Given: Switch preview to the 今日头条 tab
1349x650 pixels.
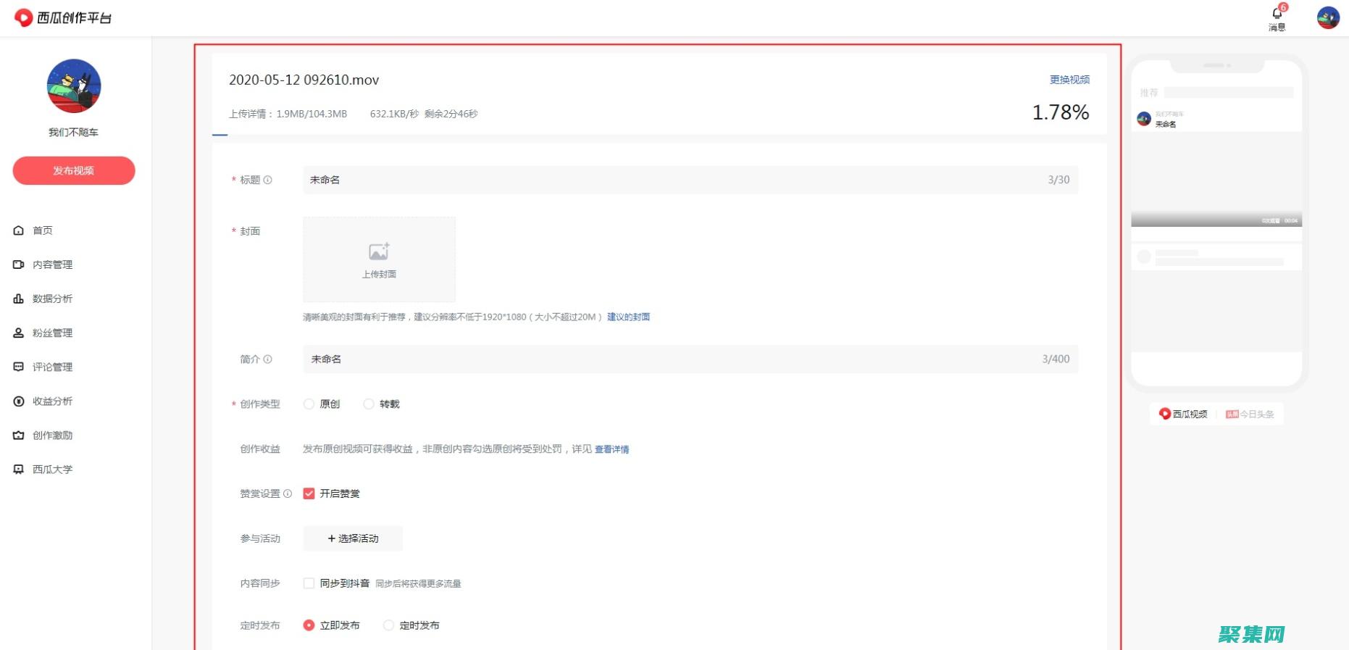Looking at the screenshot, I should pos(1250,414).
